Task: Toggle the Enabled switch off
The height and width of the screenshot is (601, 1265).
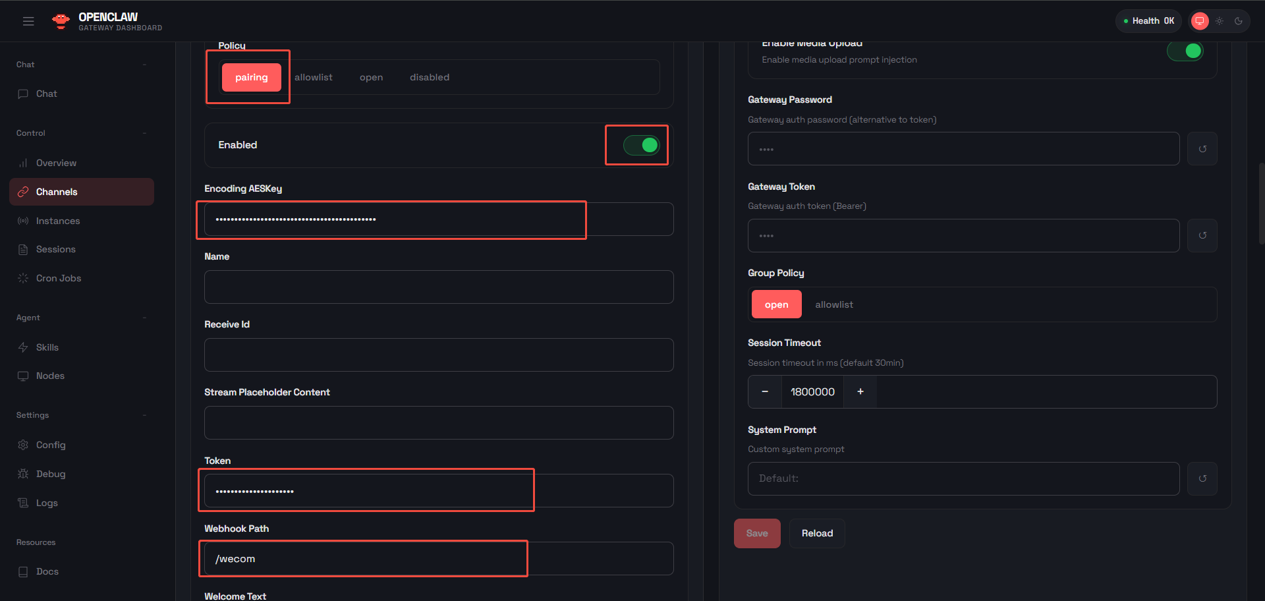Action: tap(641, 145)
